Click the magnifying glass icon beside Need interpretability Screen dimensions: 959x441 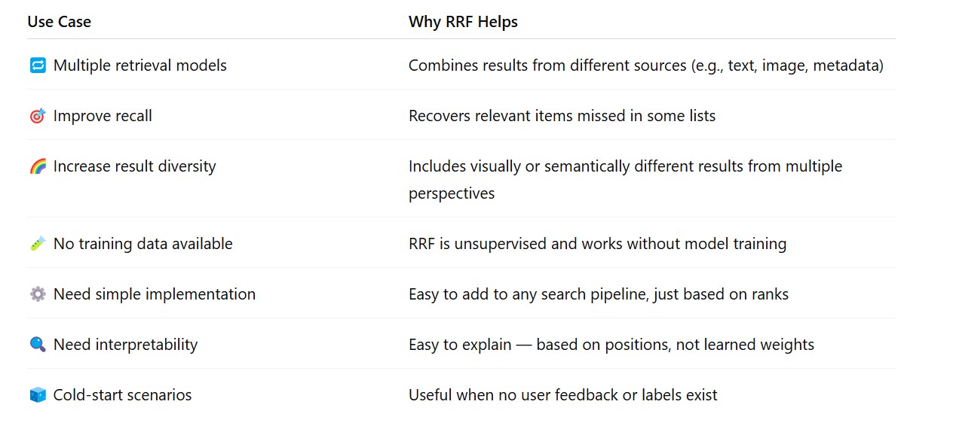click(38, 345)
